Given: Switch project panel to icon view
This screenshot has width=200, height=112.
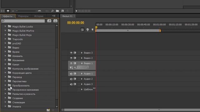Looking at the screenshot, I should pos(8,11).
